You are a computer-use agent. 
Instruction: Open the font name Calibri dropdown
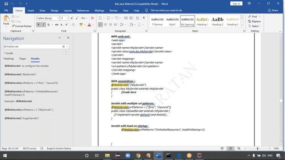coord(58,18)
